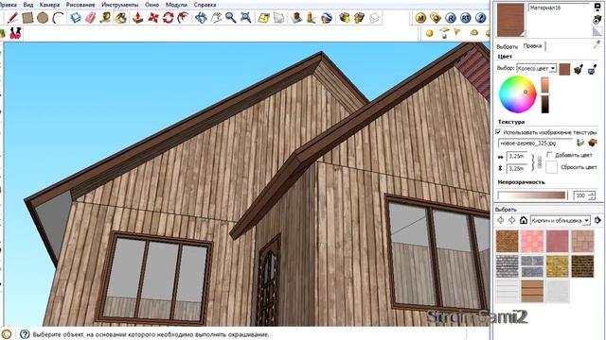Click the yellow M plugin icon
Viewport: 606px width, 340px height.
coord(420,18)
